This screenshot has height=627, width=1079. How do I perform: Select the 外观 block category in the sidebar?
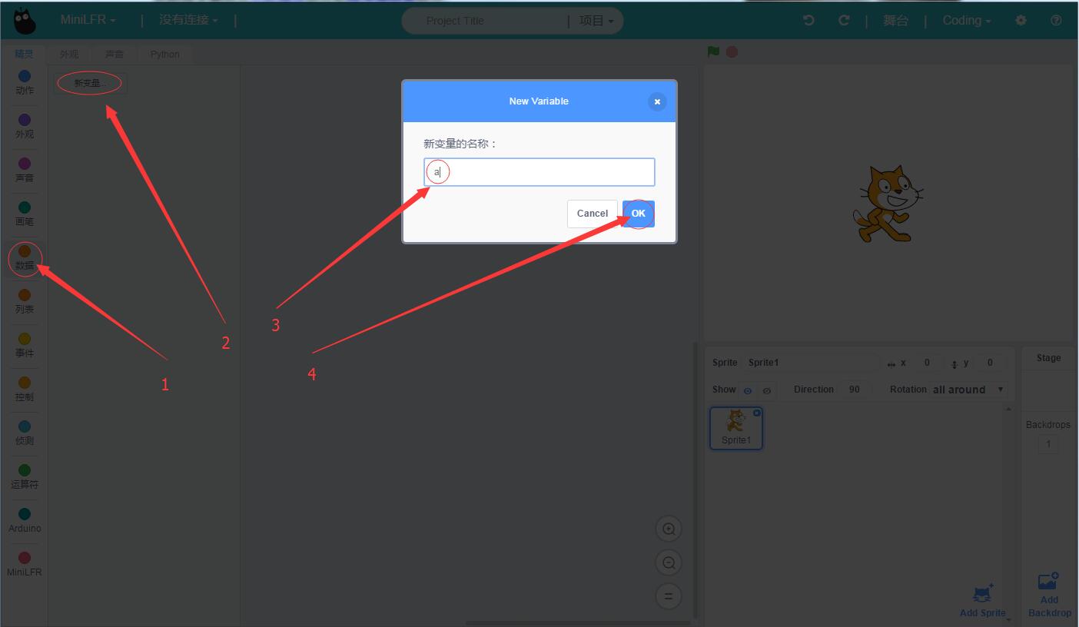[25, 127]
